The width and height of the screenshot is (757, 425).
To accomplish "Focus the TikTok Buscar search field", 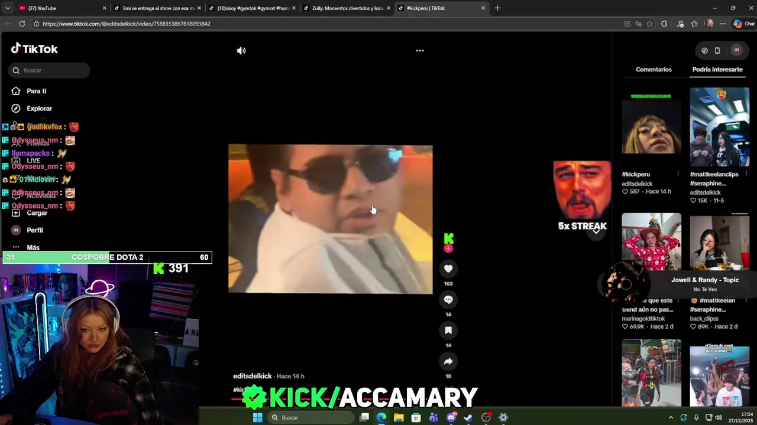I will click(x=50, y=70).
